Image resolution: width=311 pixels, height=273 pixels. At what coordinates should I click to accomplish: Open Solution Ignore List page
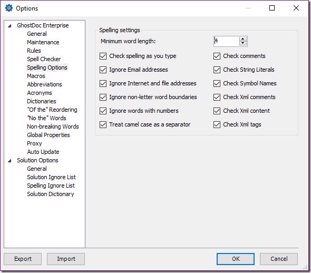[x=51, y=177]
